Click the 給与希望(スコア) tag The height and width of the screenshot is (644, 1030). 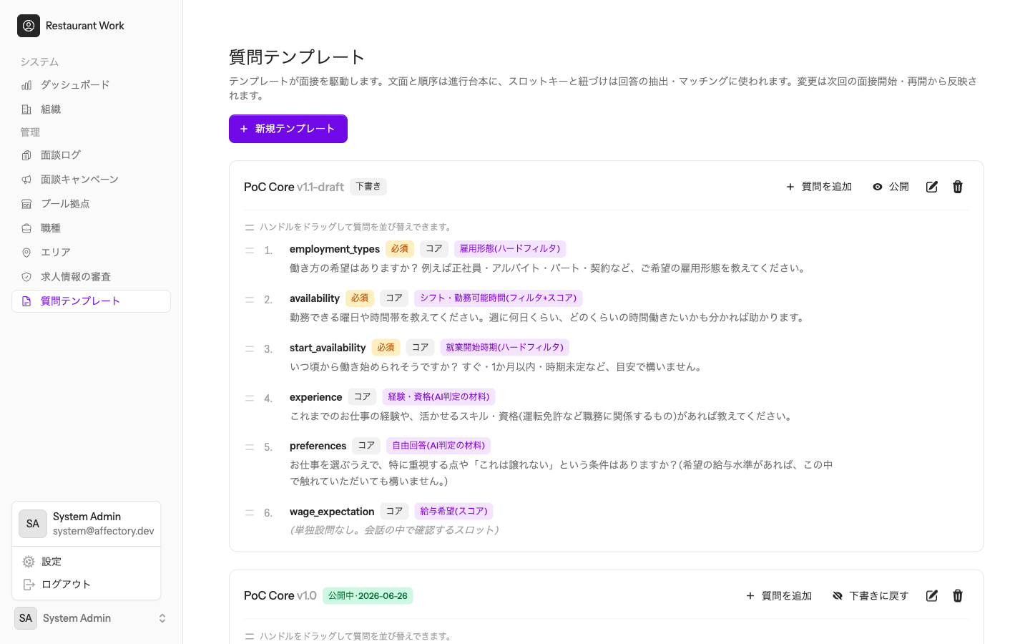tap(453, 512)
